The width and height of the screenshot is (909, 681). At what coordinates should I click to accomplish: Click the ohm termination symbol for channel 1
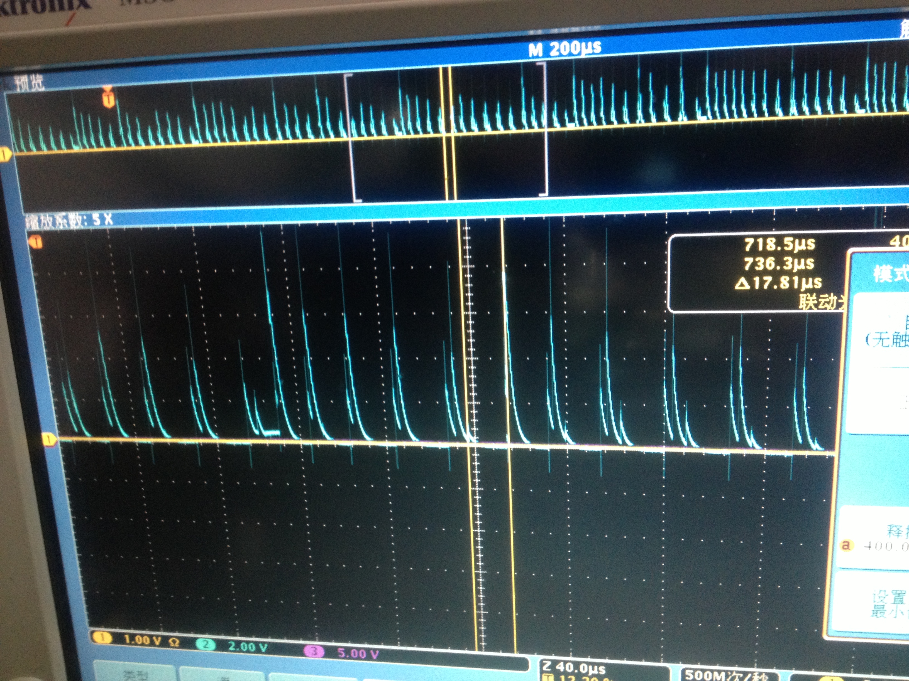point(174,642)
